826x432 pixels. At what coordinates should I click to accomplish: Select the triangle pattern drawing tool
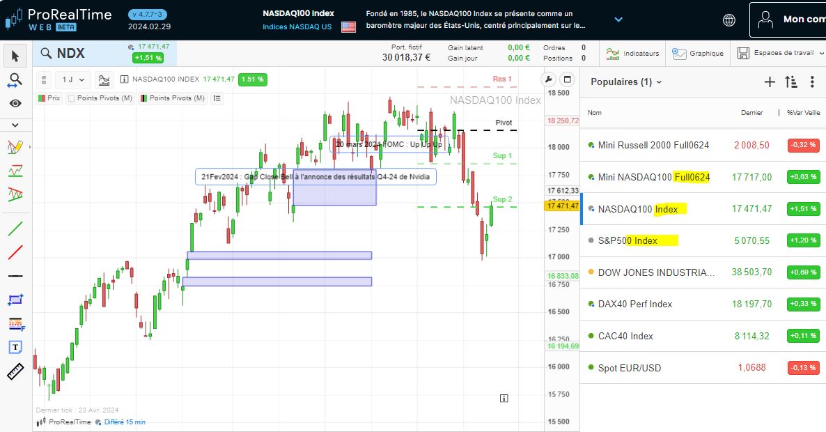point(15,194)
